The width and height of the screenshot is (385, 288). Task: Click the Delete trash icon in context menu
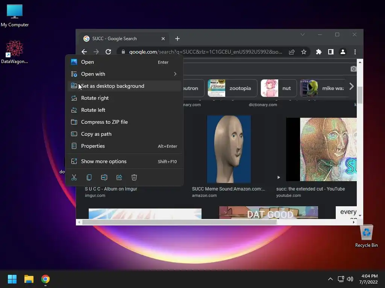coord(134,177)
